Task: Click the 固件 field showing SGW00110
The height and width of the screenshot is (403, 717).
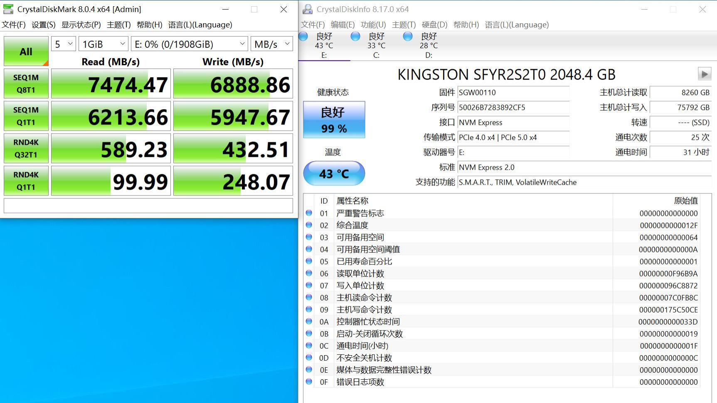Action: 513,93
